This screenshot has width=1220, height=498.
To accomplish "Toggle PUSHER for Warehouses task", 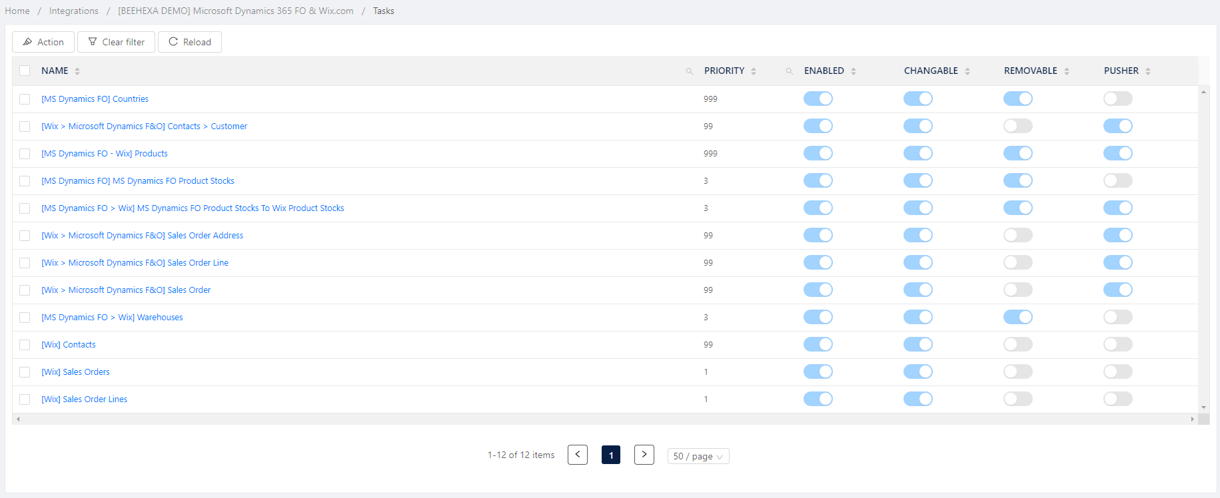I will 1118,317.
